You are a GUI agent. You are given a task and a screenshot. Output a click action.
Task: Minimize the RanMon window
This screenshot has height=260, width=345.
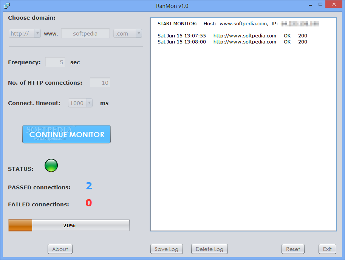(310, 5)
